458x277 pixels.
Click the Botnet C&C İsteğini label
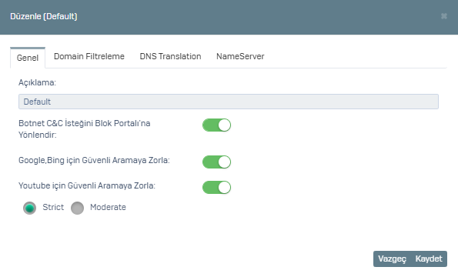85,129
